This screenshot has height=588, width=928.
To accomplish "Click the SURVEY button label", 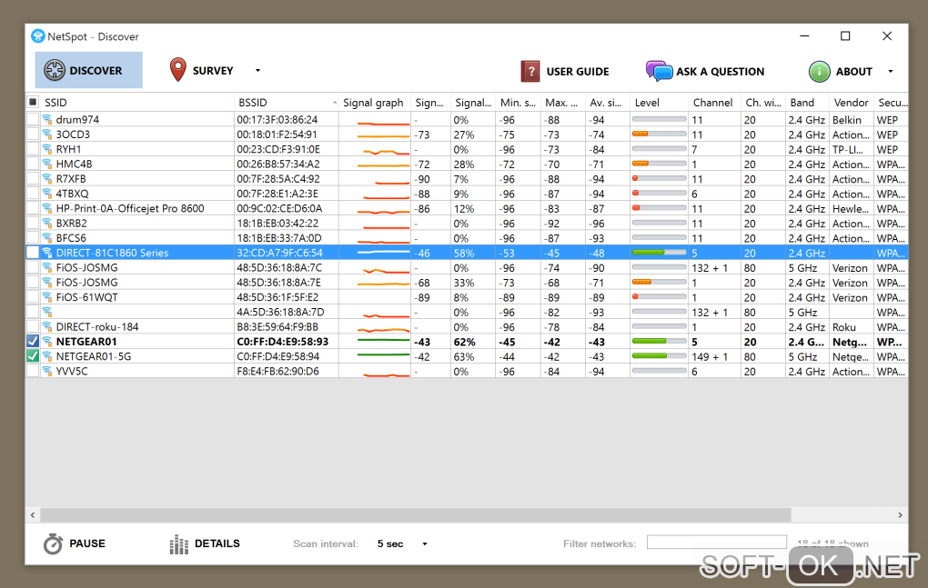I will (213, 71).
